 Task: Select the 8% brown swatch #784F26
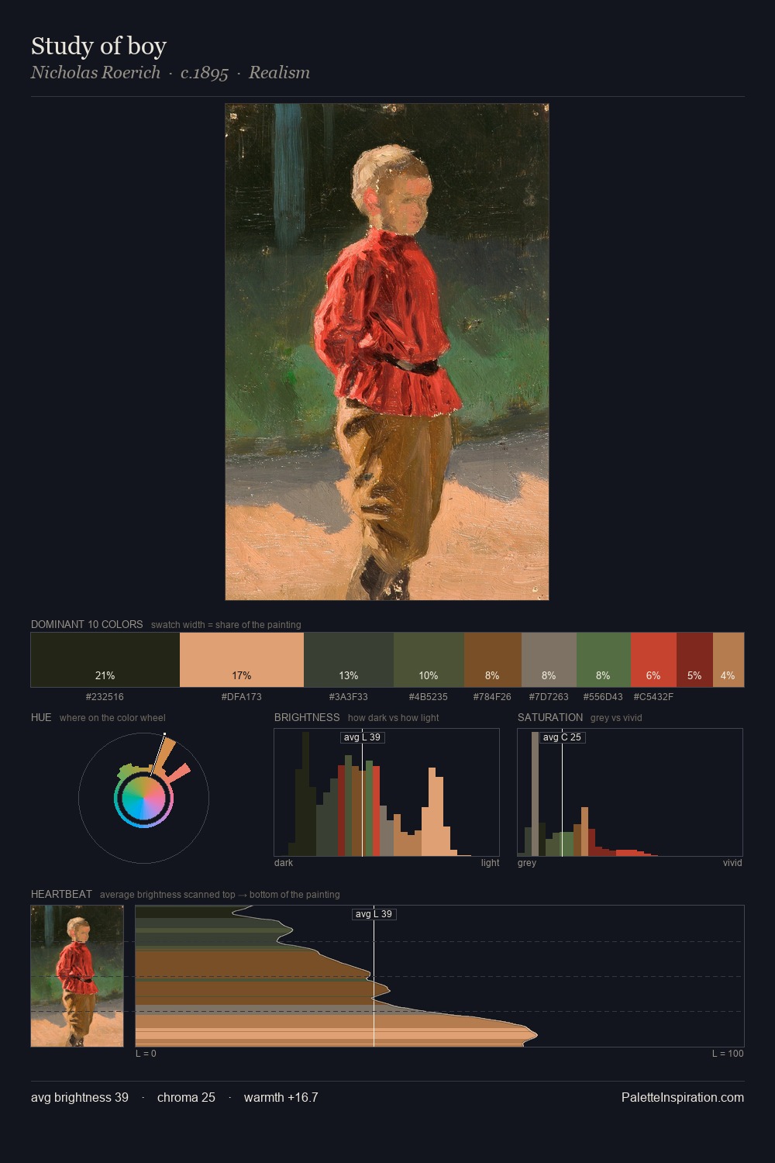pyautogui.click(x=493, y=660)
